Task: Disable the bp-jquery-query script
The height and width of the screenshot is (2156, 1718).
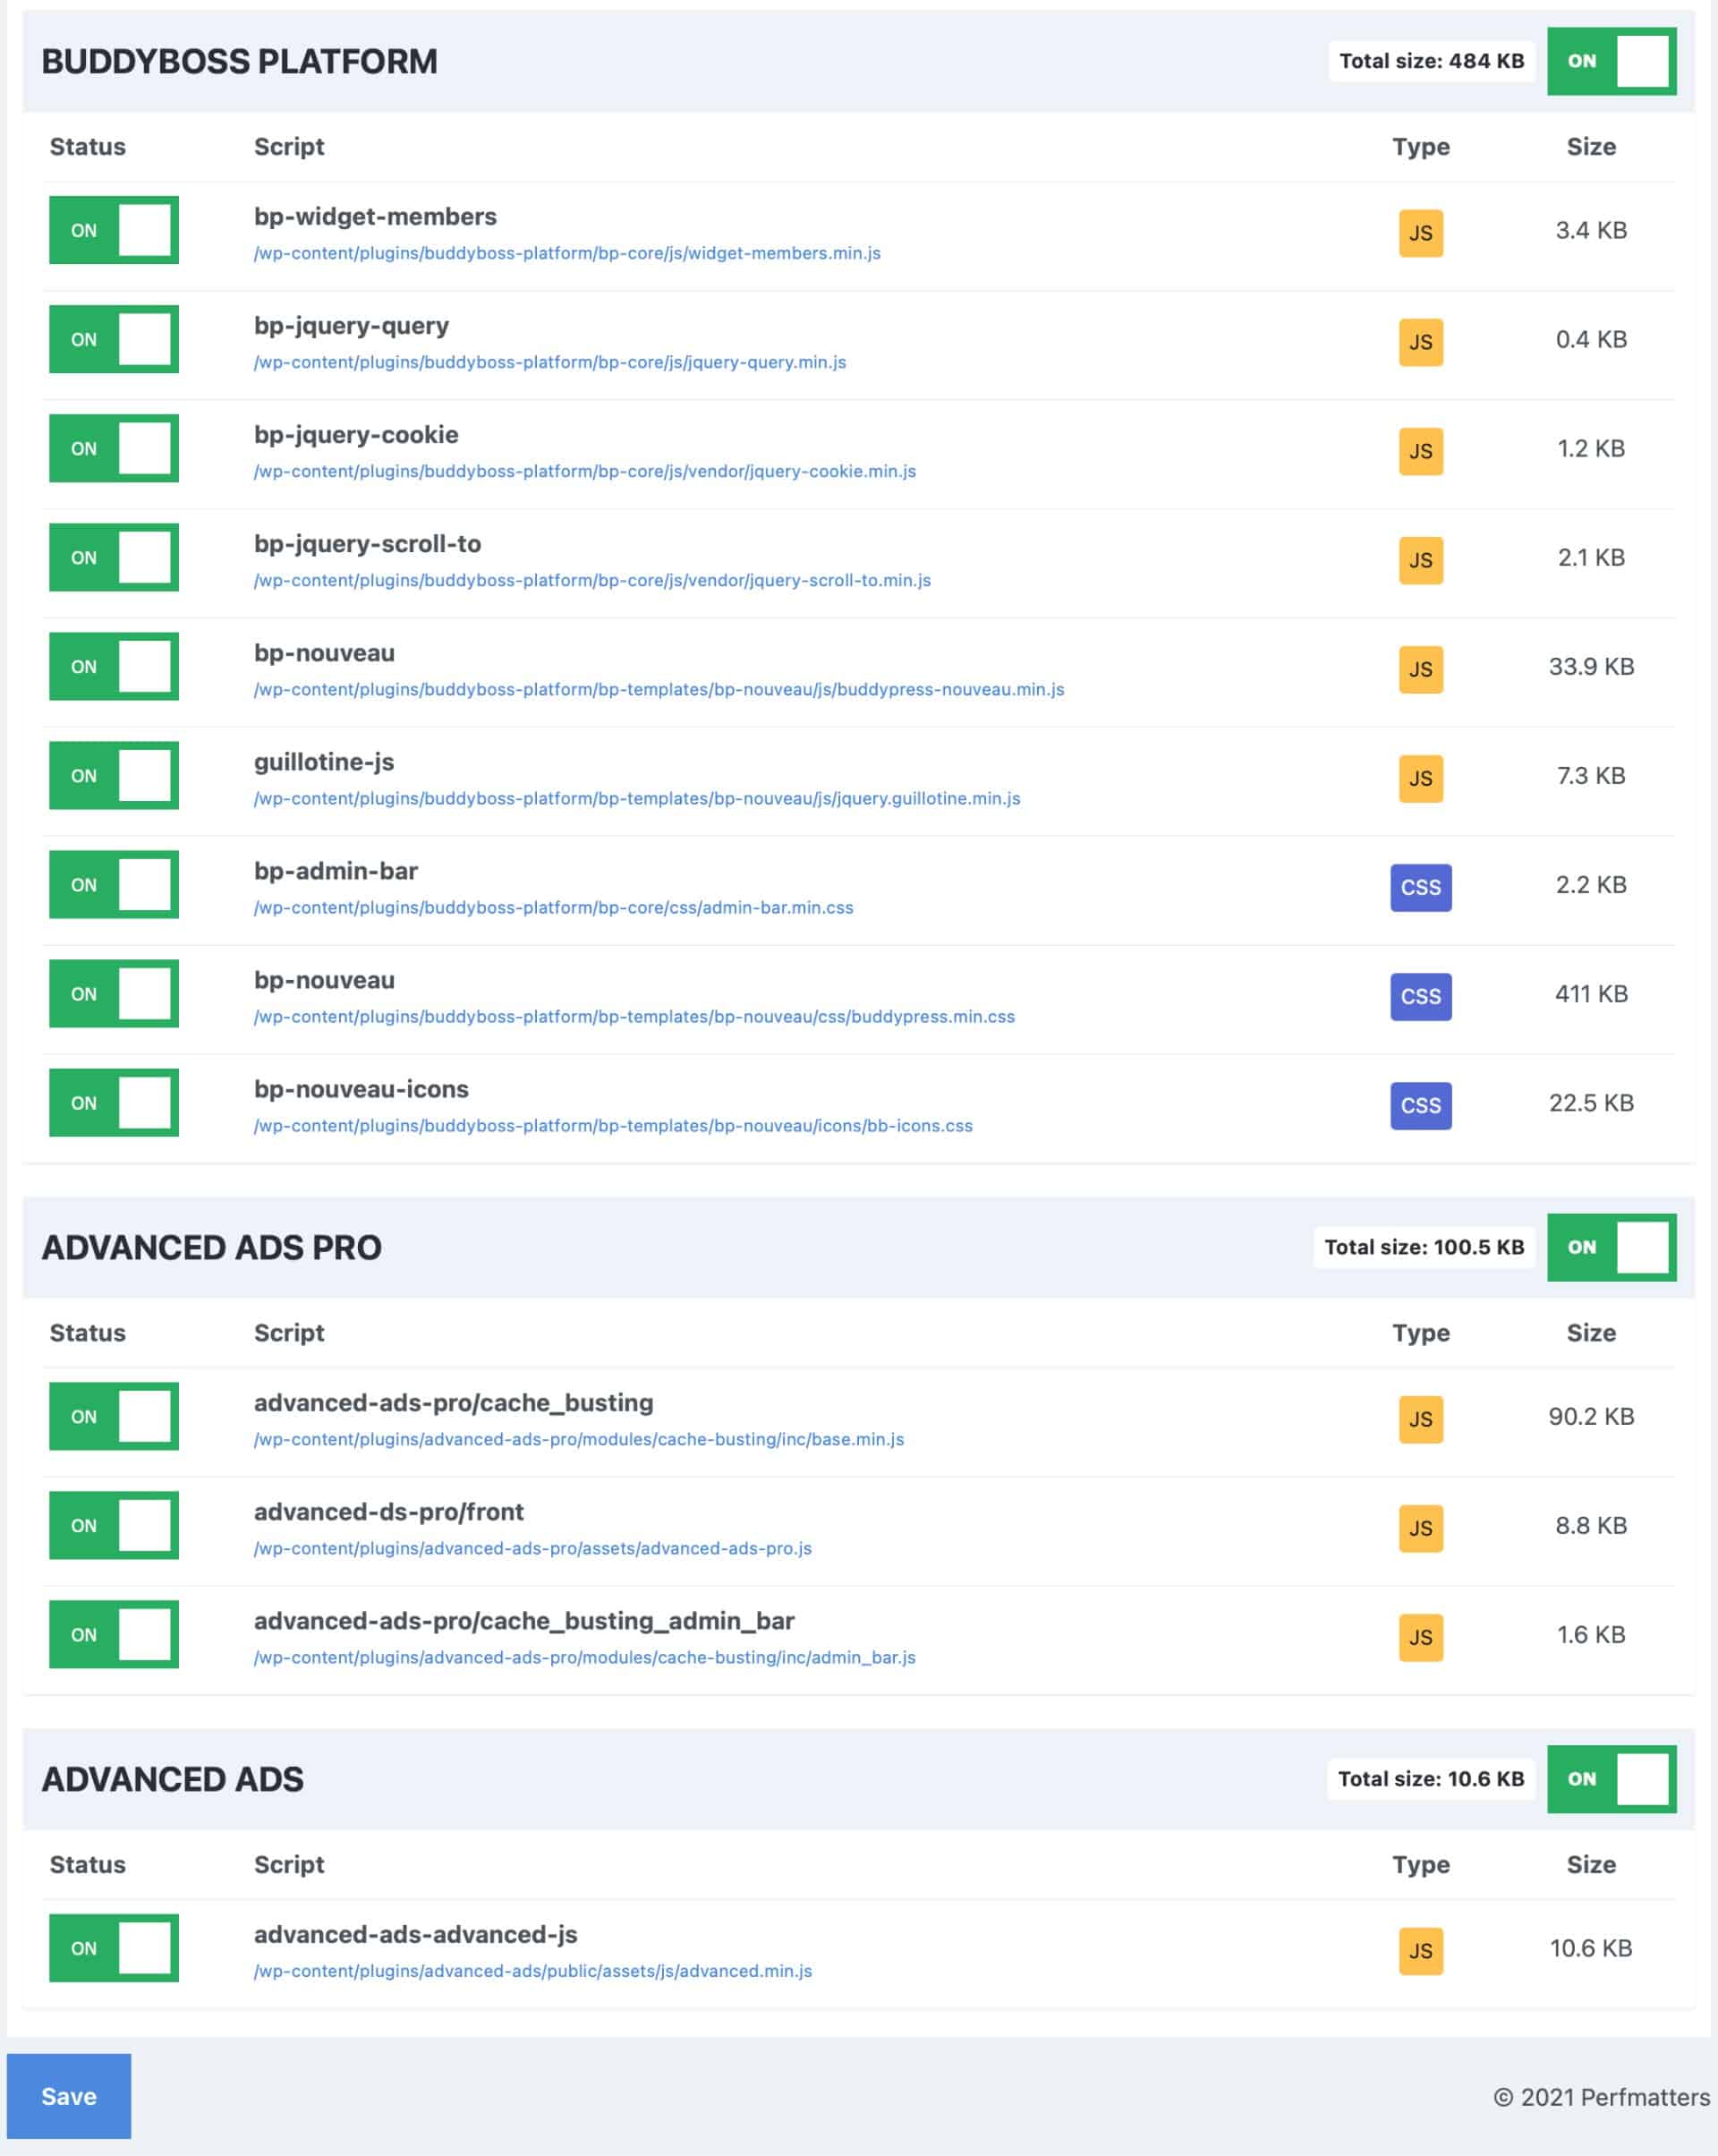Action: tap(114, 339)
